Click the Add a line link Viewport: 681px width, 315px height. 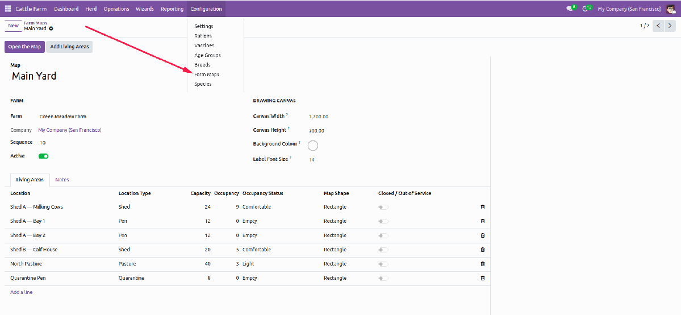coord(21,292)
